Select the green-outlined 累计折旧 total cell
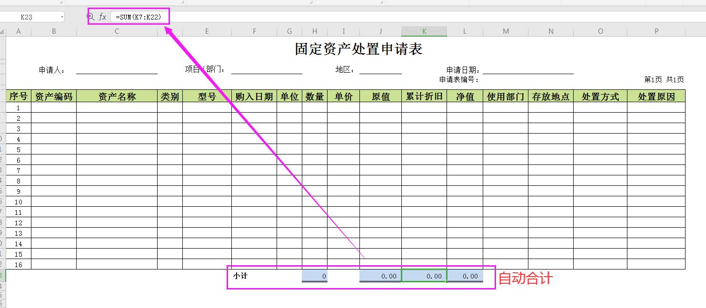 (424, 276)
